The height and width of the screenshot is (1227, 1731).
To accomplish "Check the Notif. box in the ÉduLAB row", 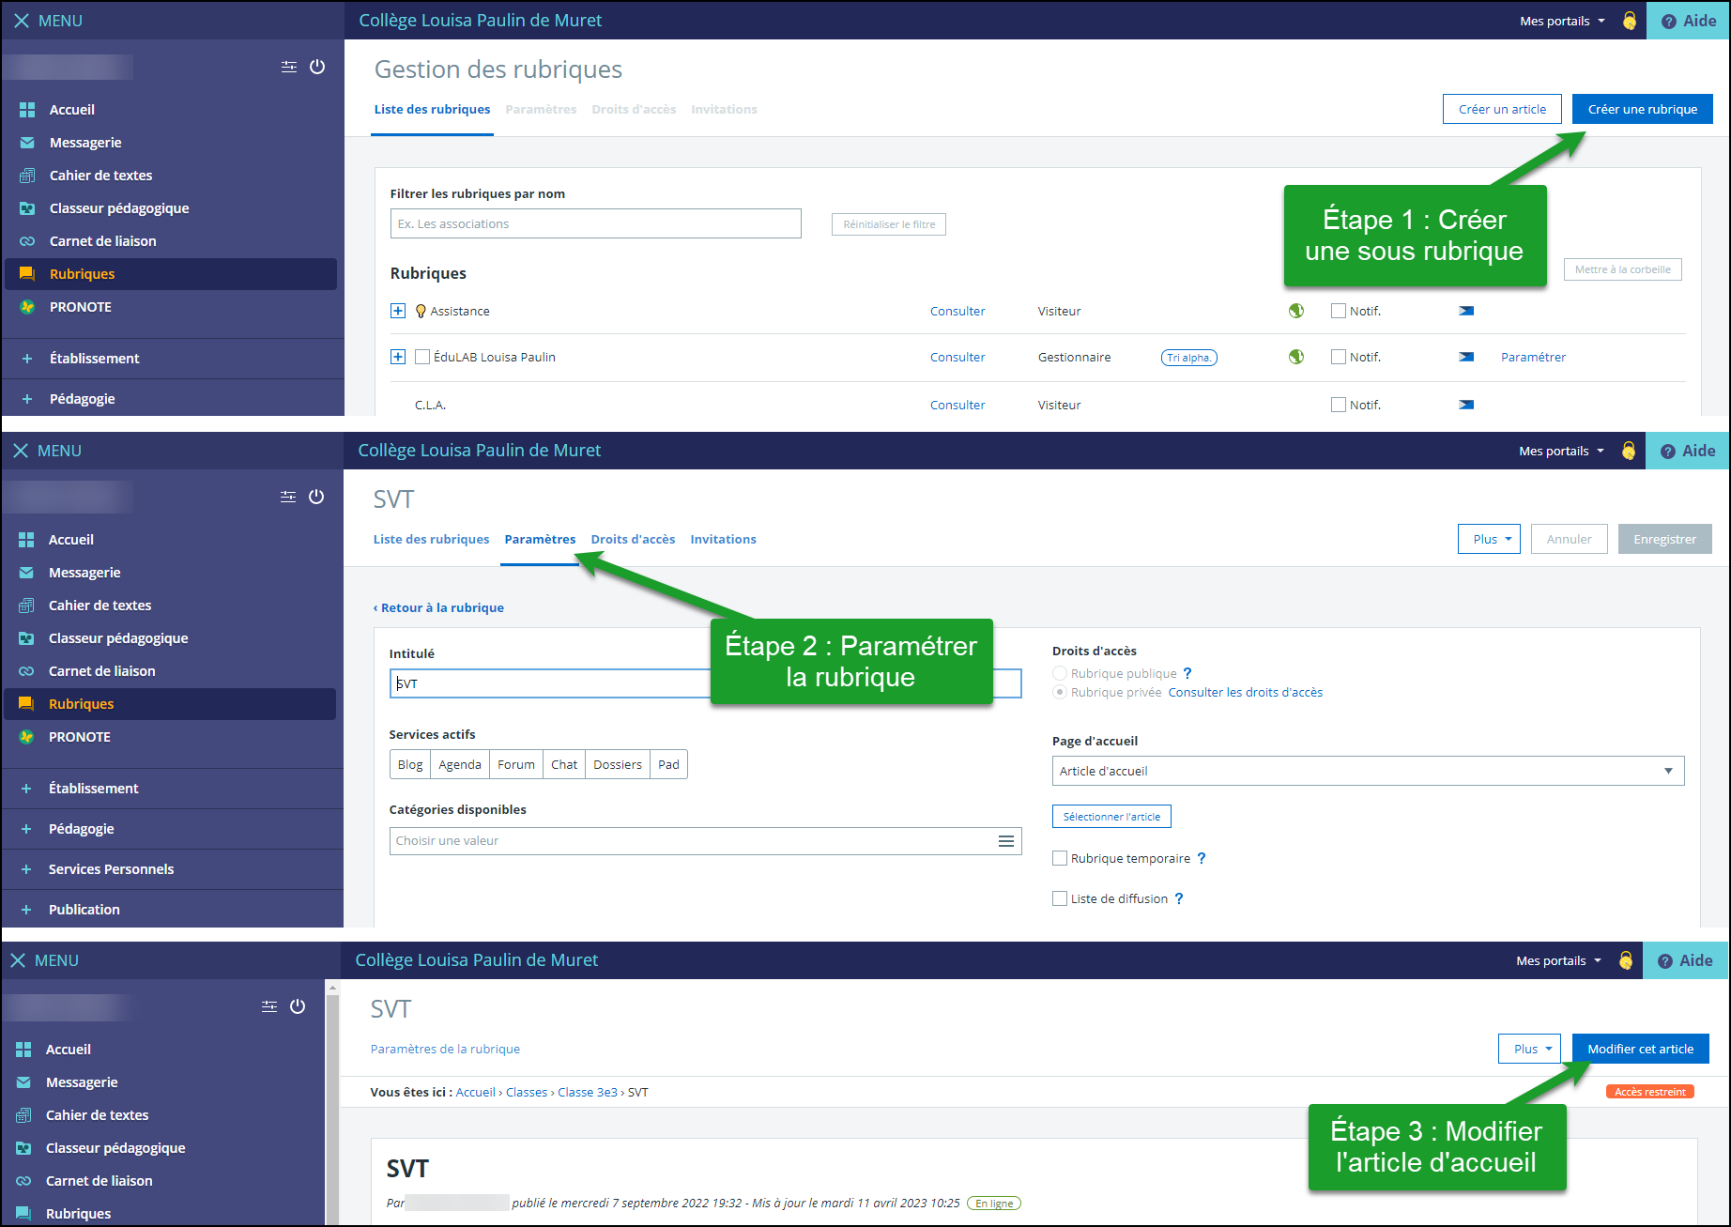I will pyautogui.click(x=1339, y=357).
